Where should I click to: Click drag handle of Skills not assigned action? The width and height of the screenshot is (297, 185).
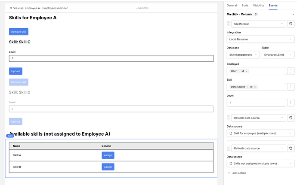(x=228, y=148)
